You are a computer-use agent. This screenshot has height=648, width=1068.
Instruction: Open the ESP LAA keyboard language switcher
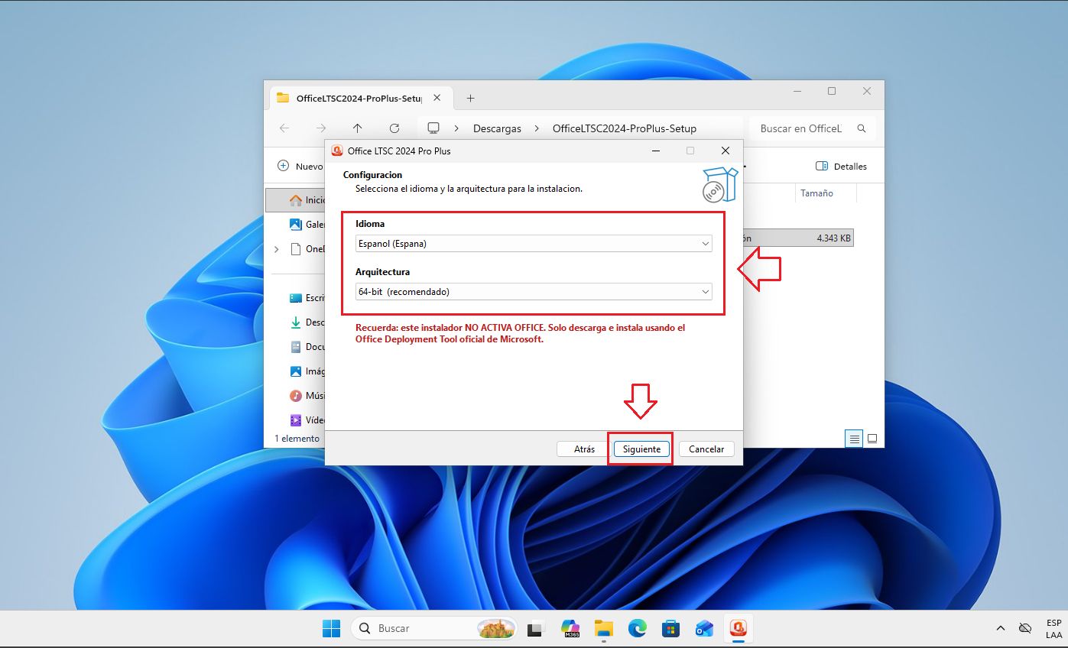[x=1054, y=628]
